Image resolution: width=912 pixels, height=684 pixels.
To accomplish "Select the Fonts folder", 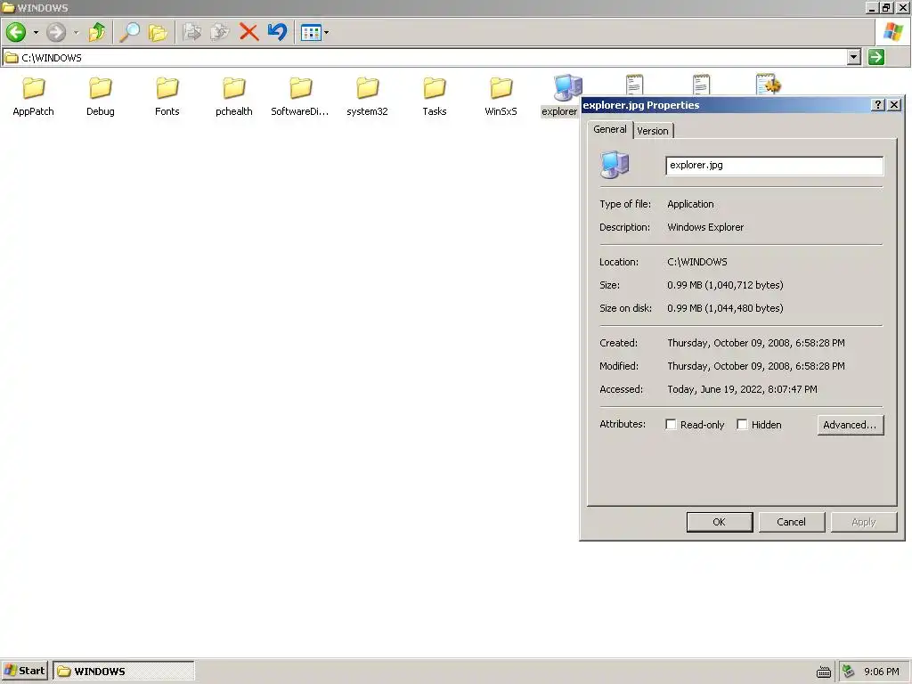I will [167, 96].
